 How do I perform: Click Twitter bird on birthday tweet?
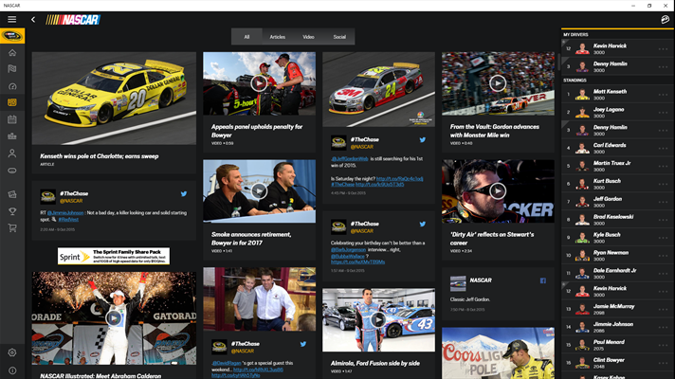click(423, 225)
